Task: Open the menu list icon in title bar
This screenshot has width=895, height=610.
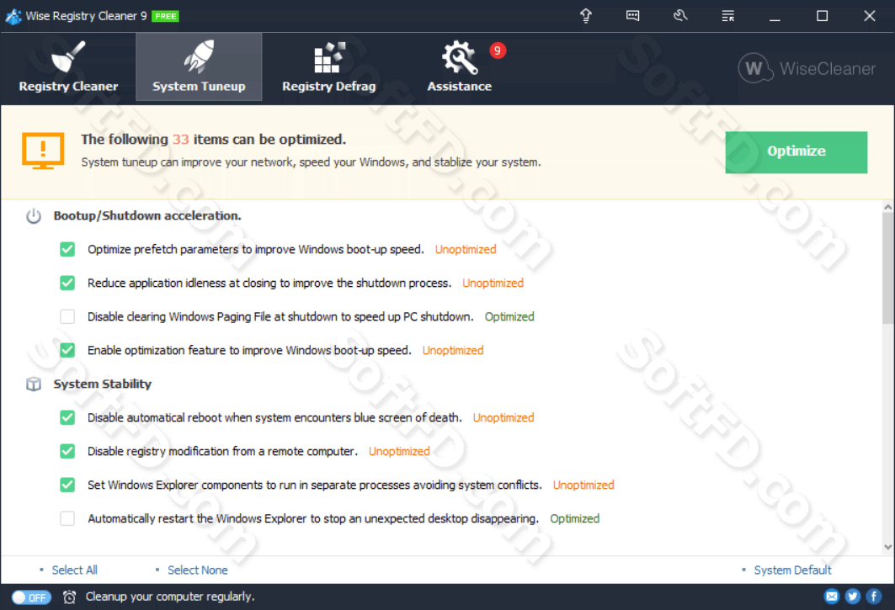Action: coord(727,16)
